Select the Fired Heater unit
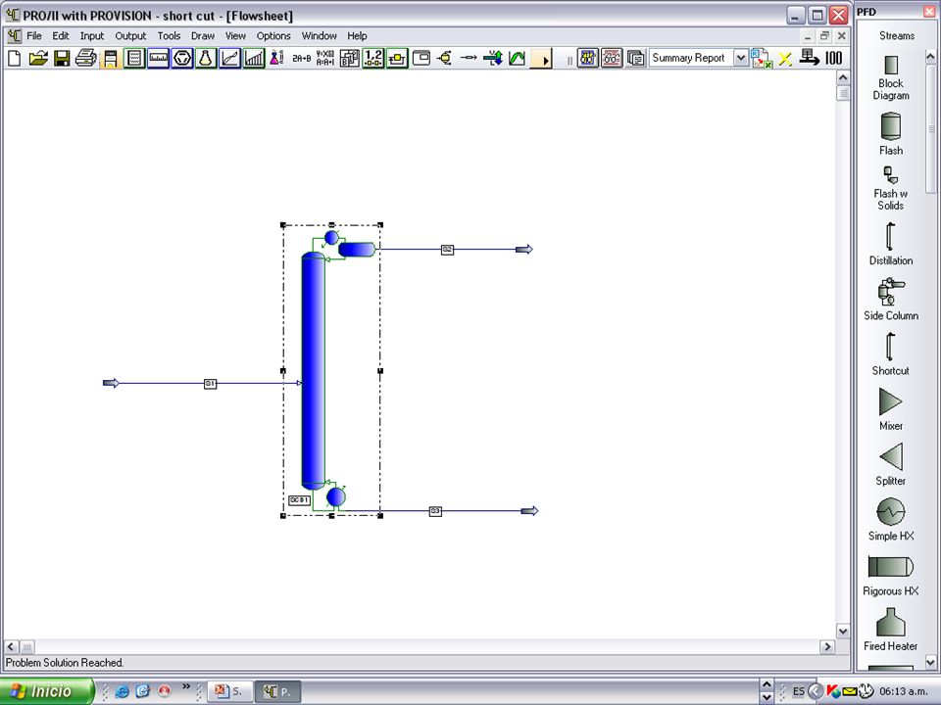The width and height of the screenshot is (941, 705). click(x=891, y=630)
